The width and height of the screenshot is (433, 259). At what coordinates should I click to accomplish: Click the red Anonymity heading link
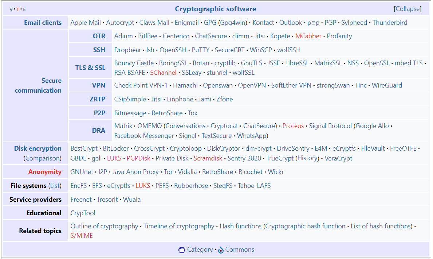click(x=45, y=172)
